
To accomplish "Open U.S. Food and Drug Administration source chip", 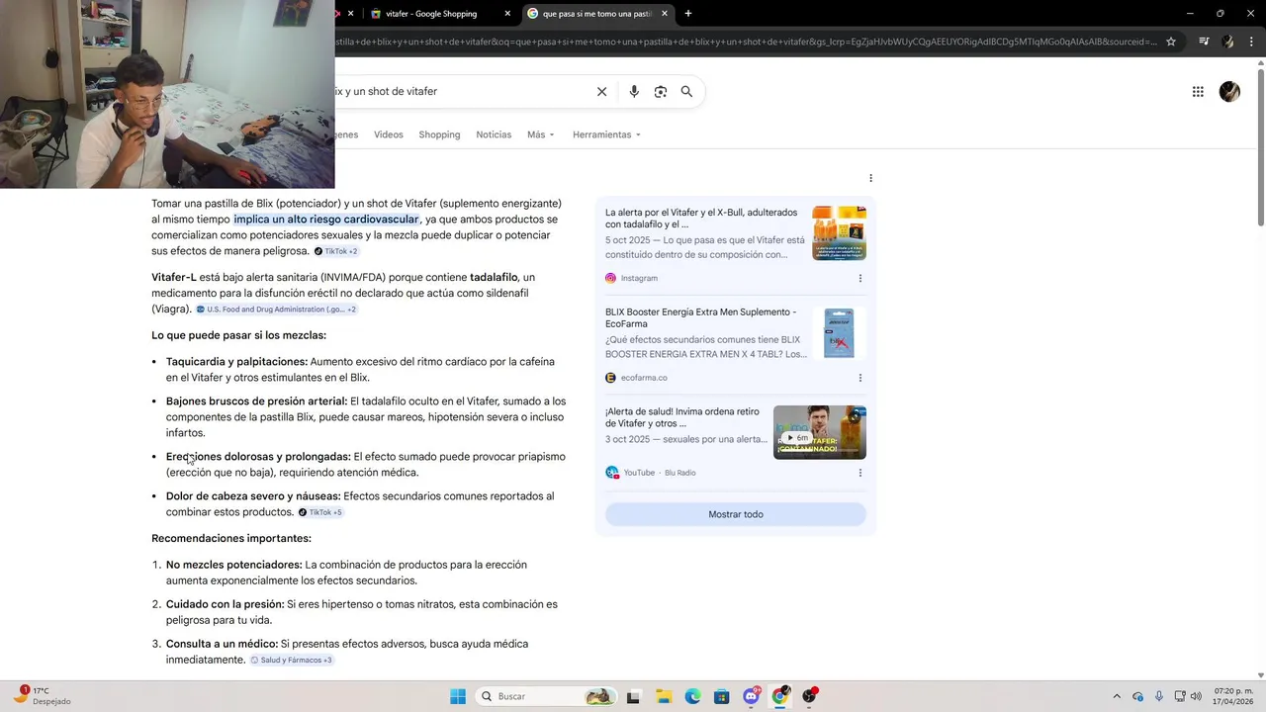I will [x=276, y=310].
